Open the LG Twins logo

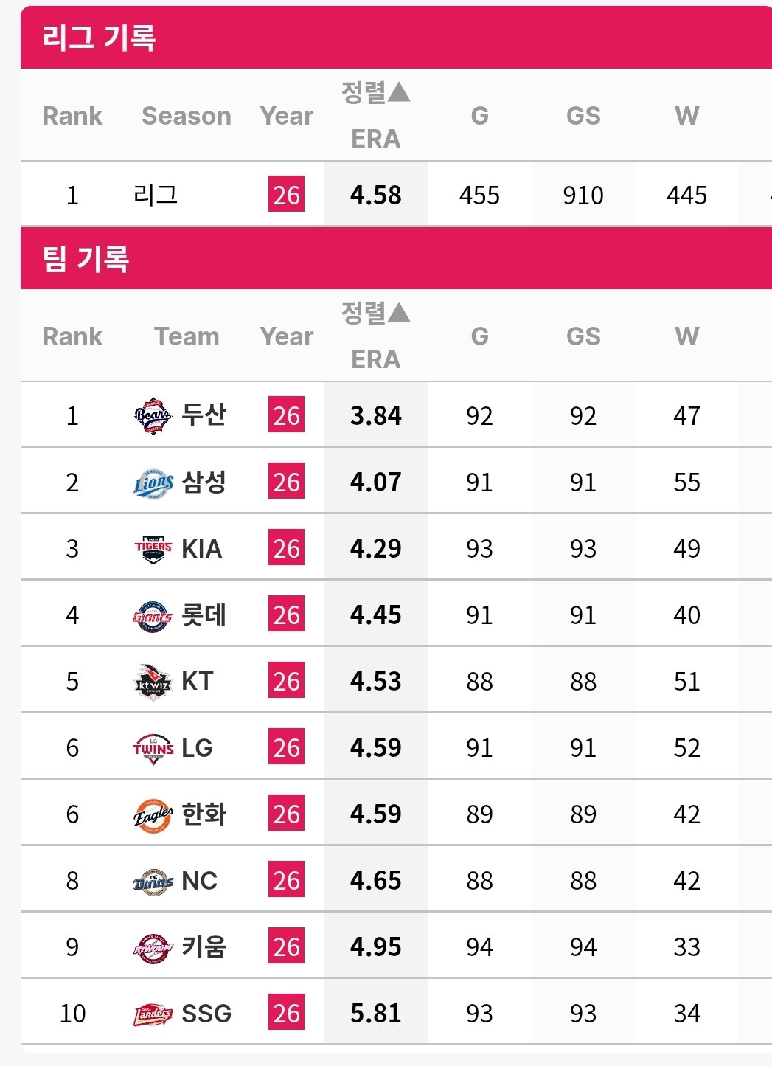(x=153, y=748)
